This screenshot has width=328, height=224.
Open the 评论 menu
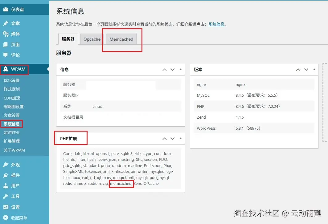coord(25,55)
